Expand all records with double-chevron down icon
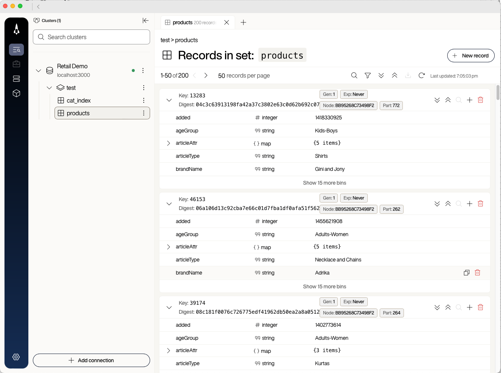Screen dimensions: 501x373 [x=381, y=75]
